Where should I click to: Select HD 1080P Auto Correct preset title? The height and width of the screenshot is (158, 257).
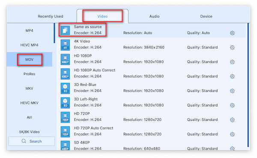[x=95, y=70]
